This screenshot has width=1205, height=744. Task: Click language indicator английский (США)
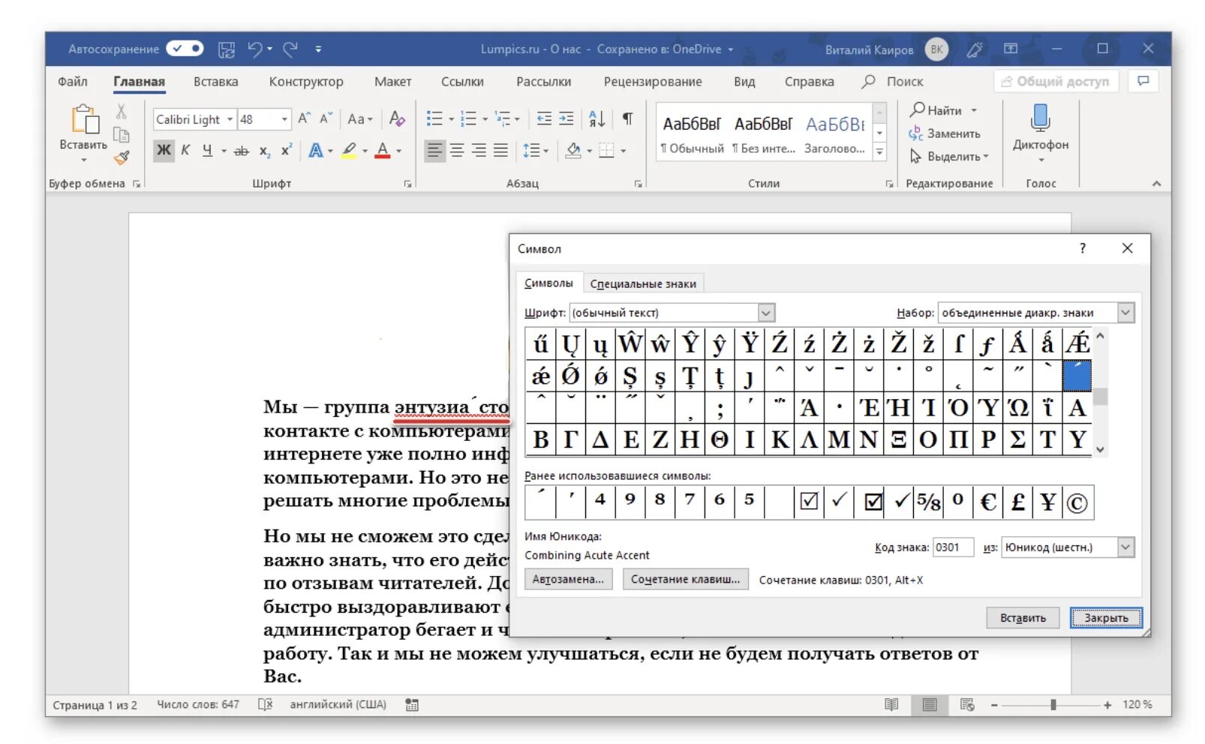click(338, 705)
